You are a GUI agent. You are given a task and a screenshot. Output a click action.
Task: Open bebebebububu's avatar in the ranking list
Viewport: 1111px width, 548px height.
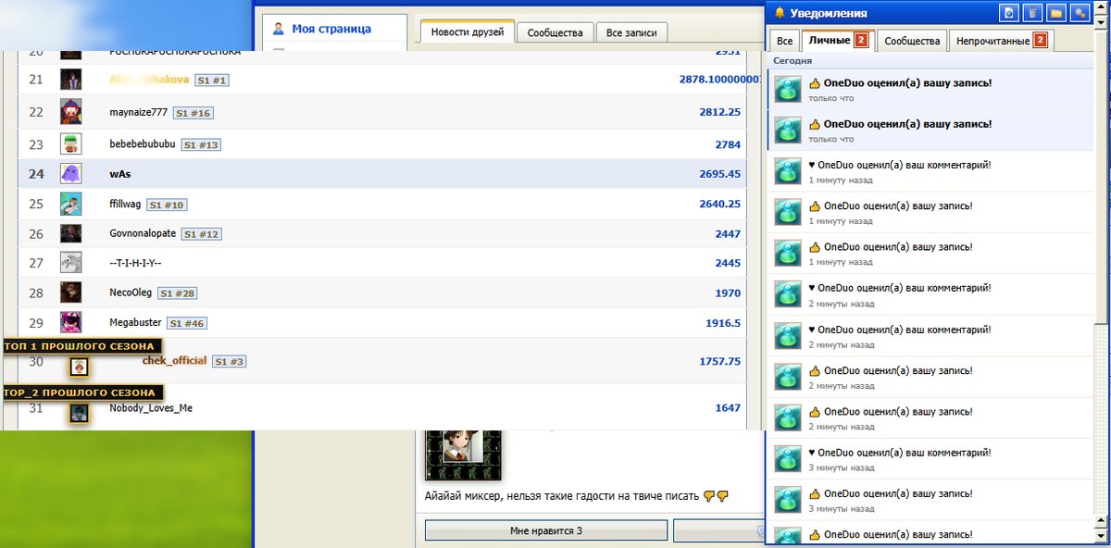point(71,143)
